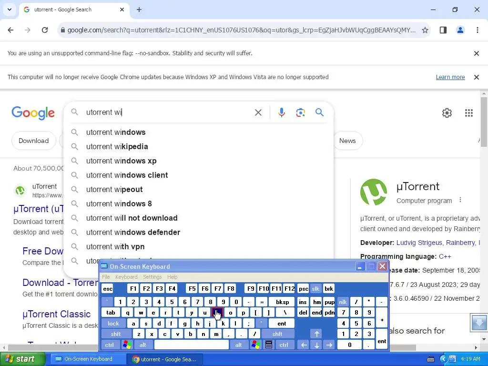Choose suggestion 'utorrent with vpn'

pos(198,247)
